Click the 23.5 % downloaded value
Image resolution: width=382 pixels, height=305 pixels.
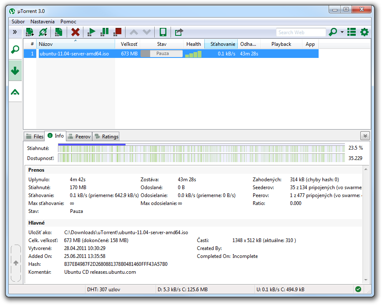(355, 148)
